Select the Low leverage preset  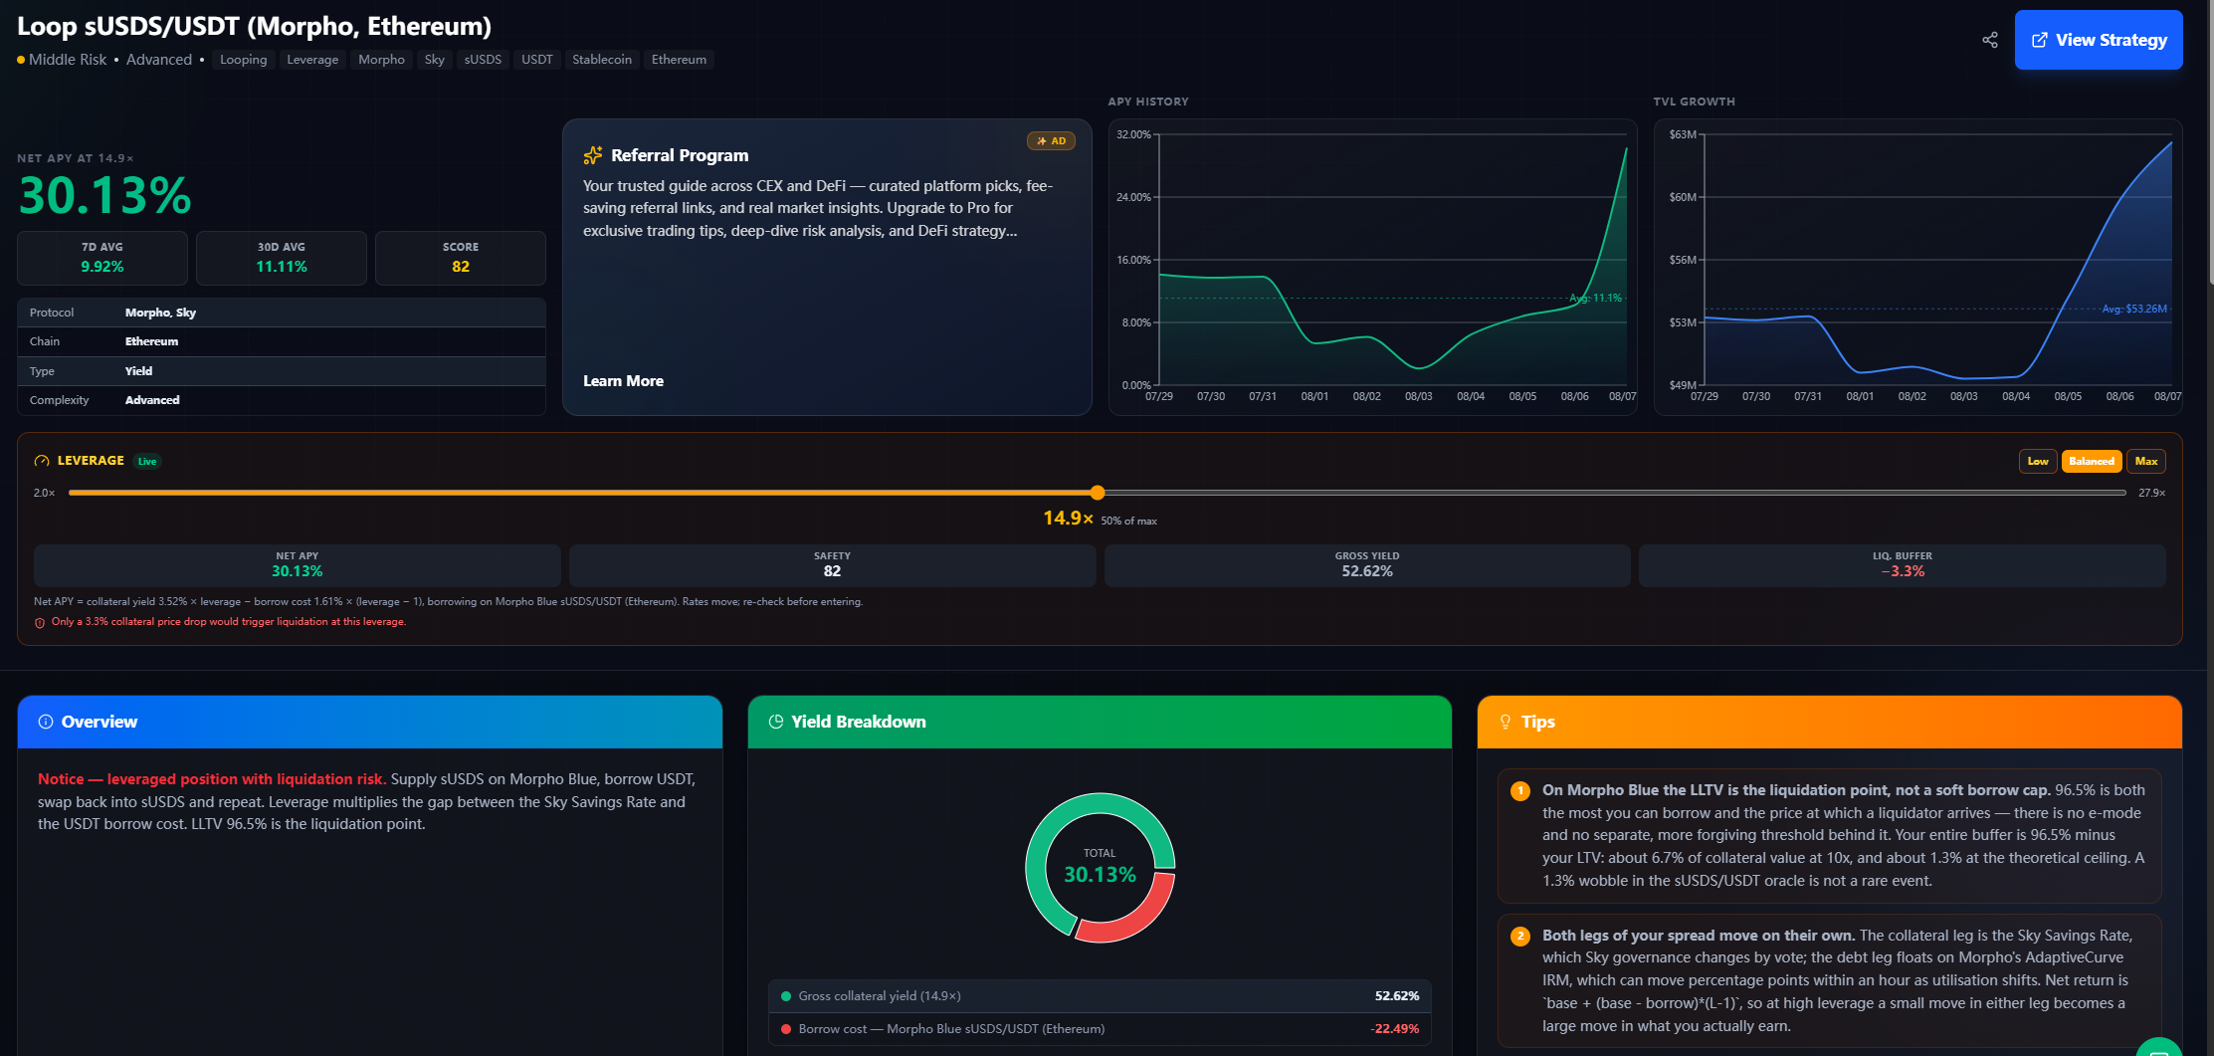point(2038,461)
